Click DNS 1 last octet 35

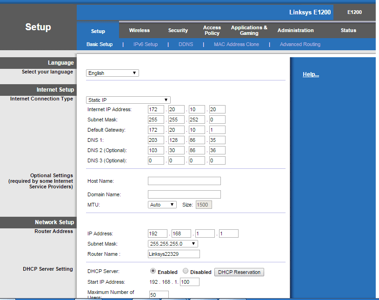click(217, 140)
